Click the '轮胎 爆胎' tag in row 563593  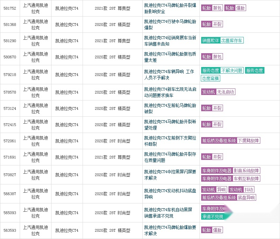pos(212,230)
